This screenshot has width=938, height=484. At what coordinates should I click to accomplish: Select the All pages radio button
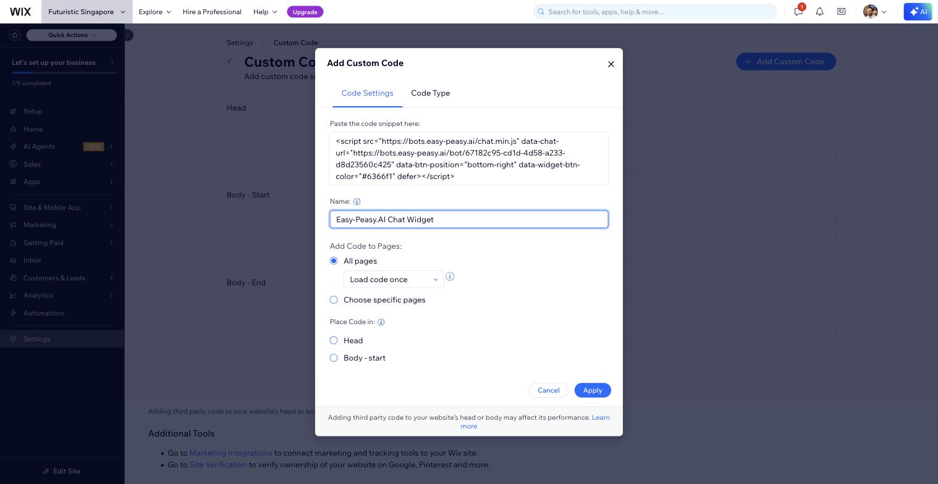coord(334,261)
